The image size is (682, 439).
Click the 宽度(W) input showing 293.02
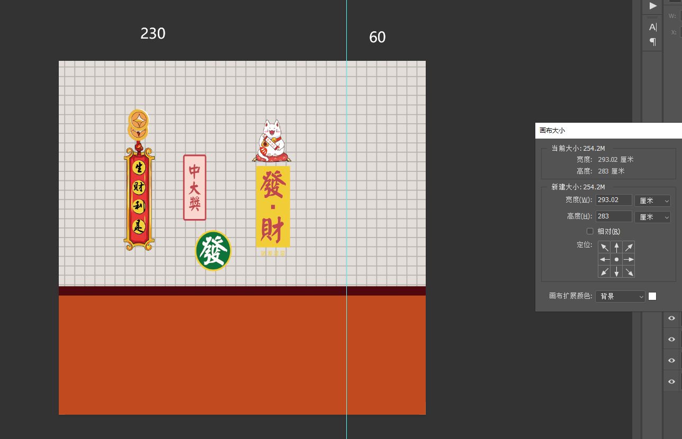point(614,200)
